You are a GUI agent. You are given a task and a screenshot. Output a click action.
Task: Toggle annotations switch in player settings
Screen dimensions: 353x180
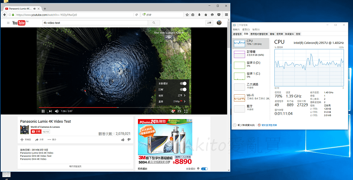[x=183, y=90]
